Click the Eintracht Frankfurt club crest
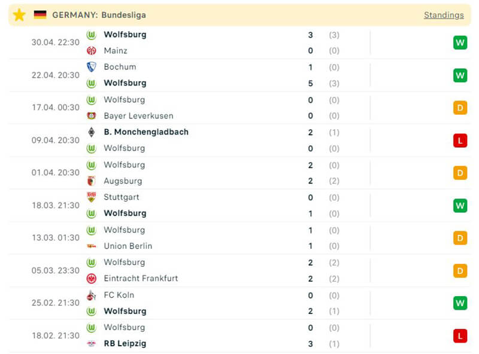The height and width of the screenshot is (354, 479). click(x=92, y=279)
